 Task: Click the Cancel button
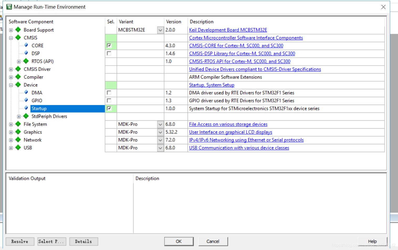tap(213, 241)
